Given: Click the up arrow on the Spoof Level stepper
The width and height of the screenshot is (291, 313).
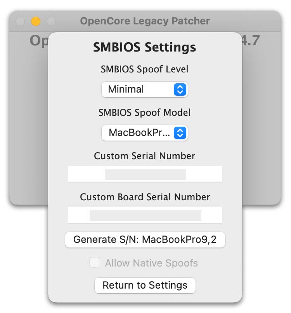Looking at the screenshot, I should (x=180, y=87).
